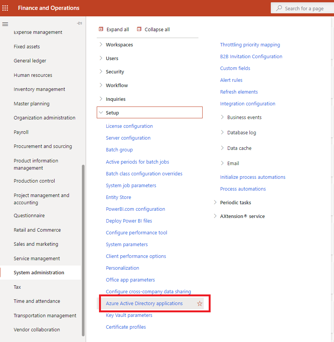Open Retail and Commerce module
The height and width of the screenshot is (342, 334).
click(37, 230)
